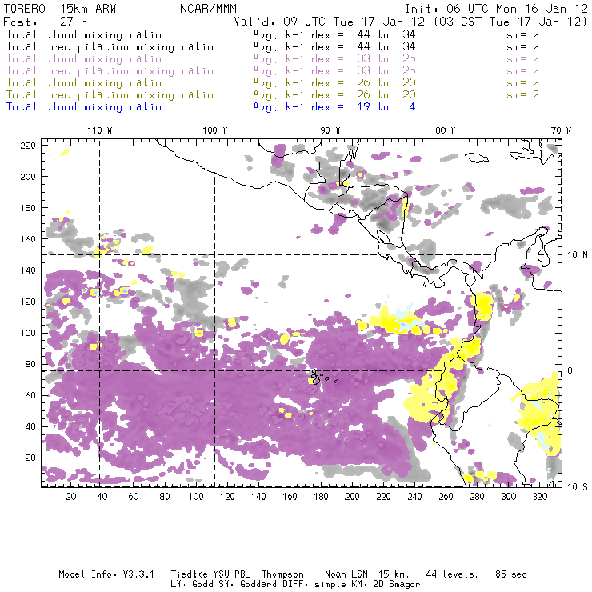
Task: Click the '90 W' longitude label
Action: coord(330,130)
